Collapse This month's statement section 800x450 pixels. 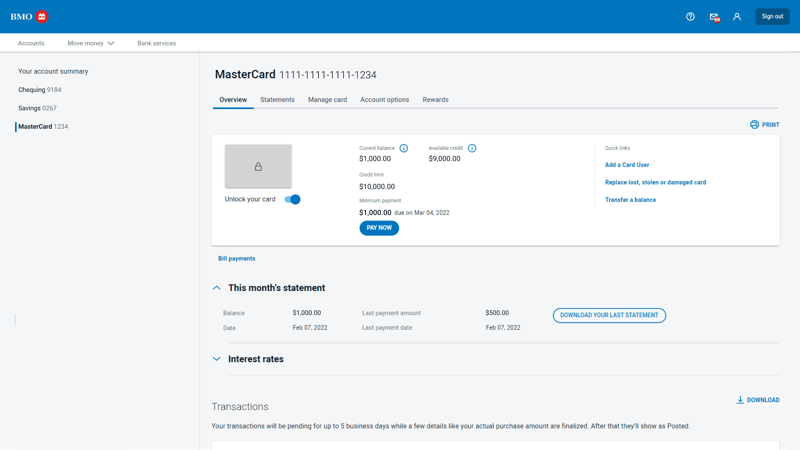click(x=216, y=288)
